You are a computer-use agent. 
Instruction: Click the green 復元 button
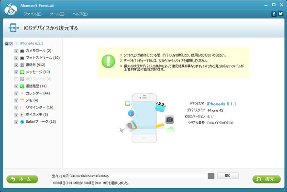[266, 179]
